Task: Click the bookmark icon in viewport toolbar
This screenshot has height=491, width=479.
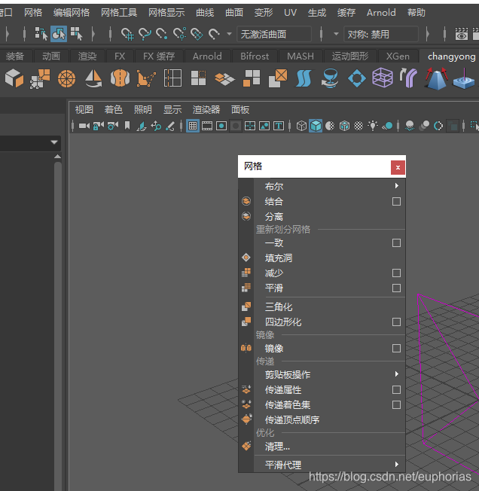Action: [127, 126]
